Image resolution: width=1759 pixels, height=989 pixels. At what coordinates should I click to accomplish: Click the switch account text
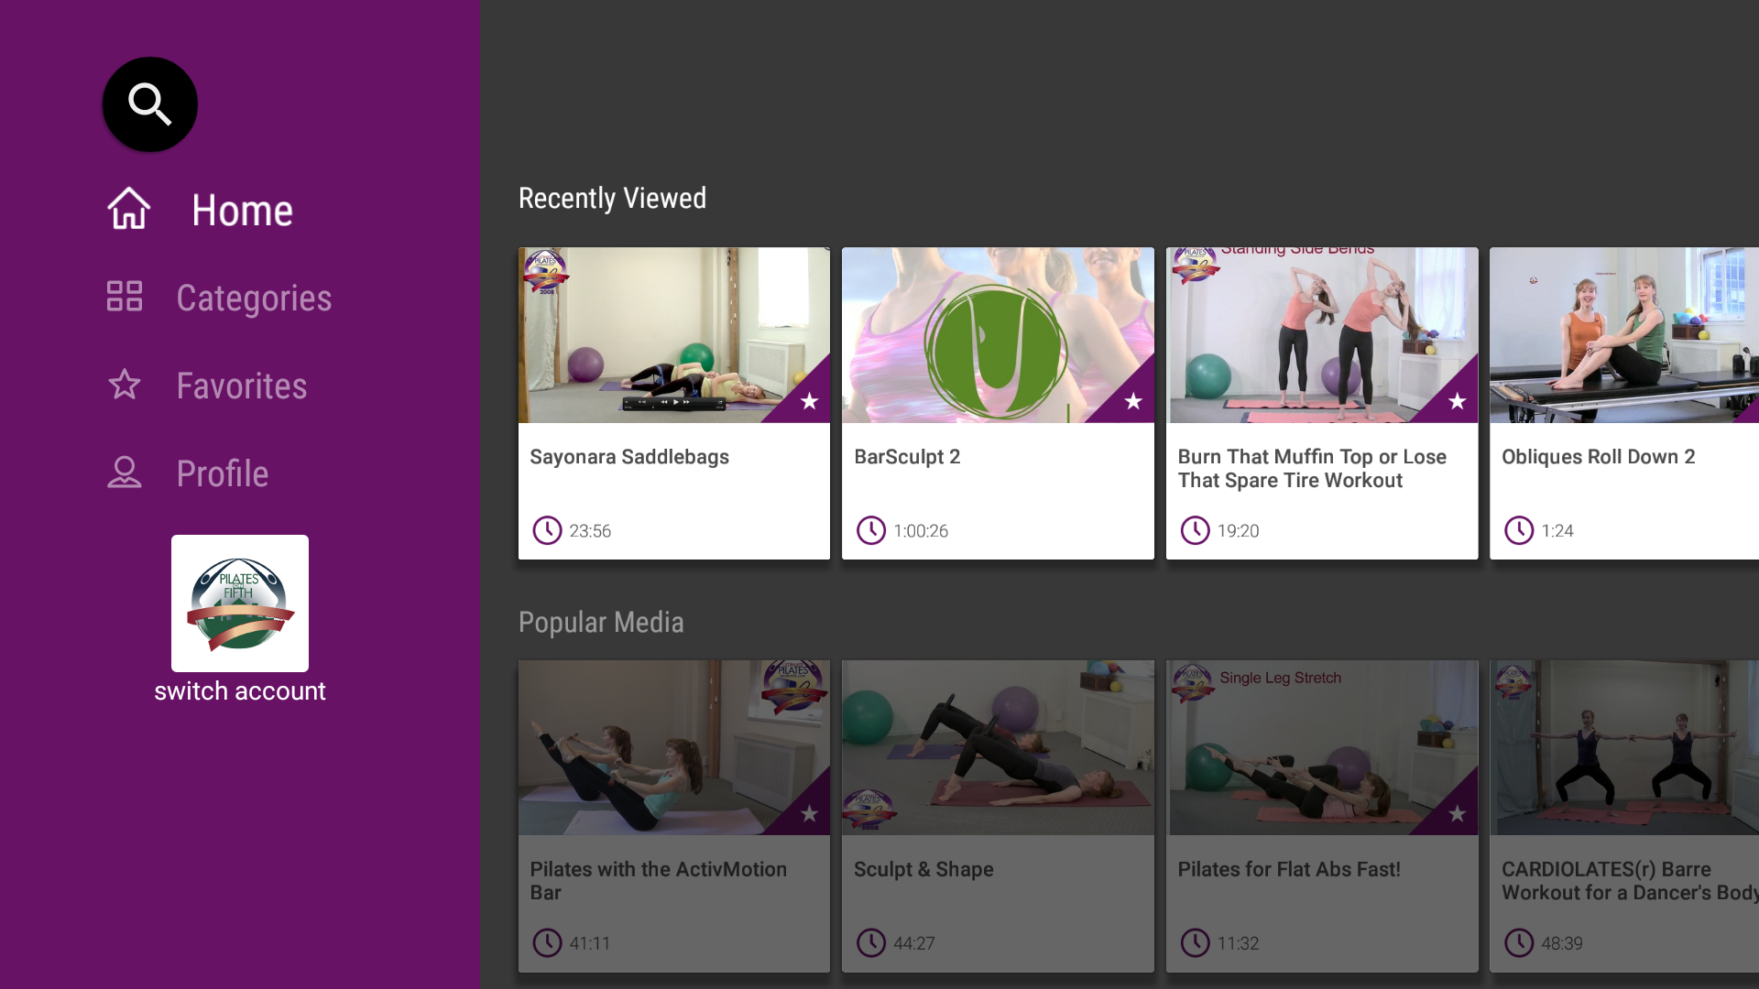pos(240,691)
